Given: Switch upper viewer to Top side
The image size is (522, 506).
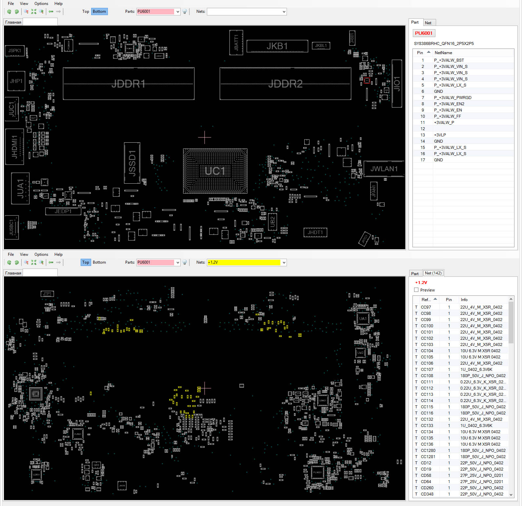Looking at the screenshot, I should pos(86,11).
